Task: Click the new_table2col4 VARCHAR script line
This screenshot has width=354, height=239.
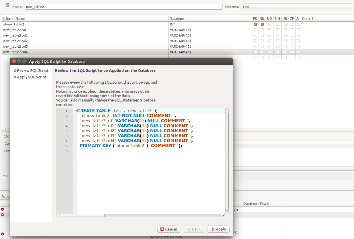Action: (137, 141)
